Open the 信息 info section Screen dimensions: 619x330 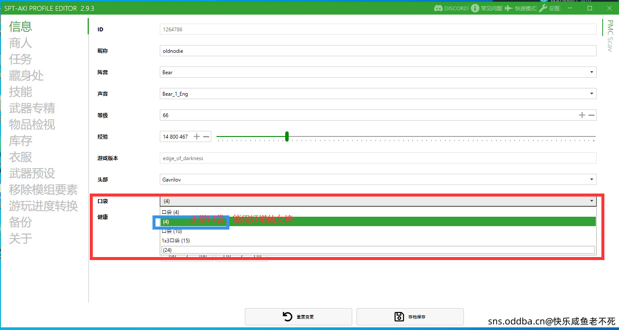point(21,27)
